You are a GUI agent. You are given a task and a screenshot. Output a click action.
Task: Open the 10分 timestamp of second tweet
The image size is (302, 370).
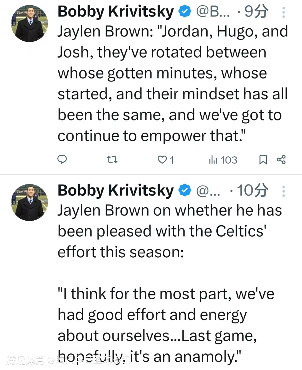pos(252,191)
